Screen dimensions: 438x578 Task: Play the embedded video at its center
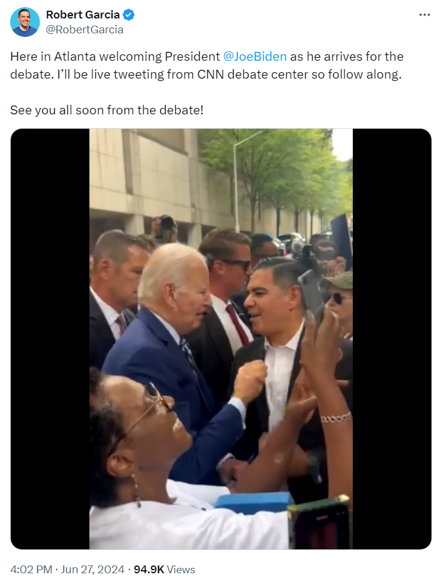pyautogui.click(x=221, y=339)
